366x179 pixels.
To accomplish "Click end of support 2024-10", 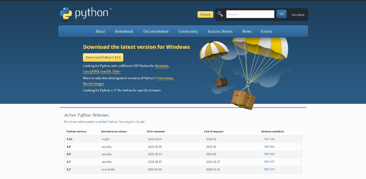I will point(211,154).
